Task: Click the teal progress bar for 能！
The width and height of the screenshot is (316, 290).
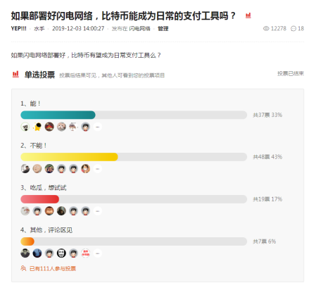Action: click(58, 115)
